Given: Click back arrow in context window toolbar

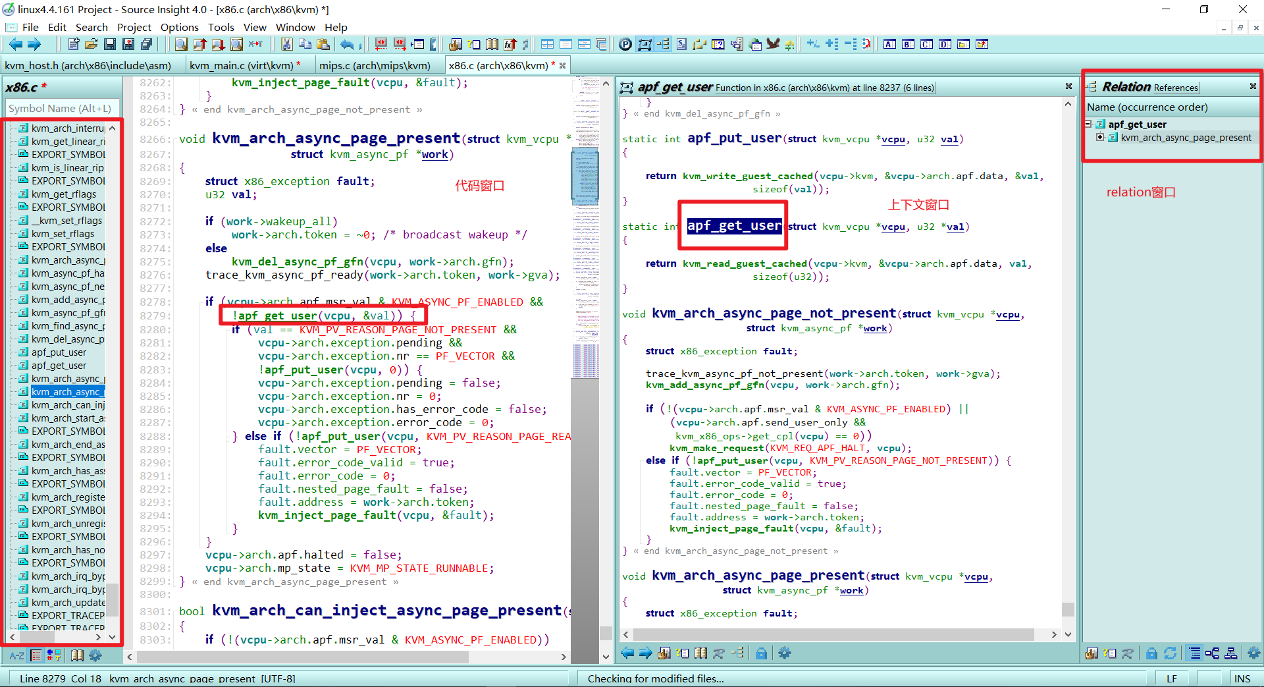Looking at the screenshot, I should coord(627,653).
